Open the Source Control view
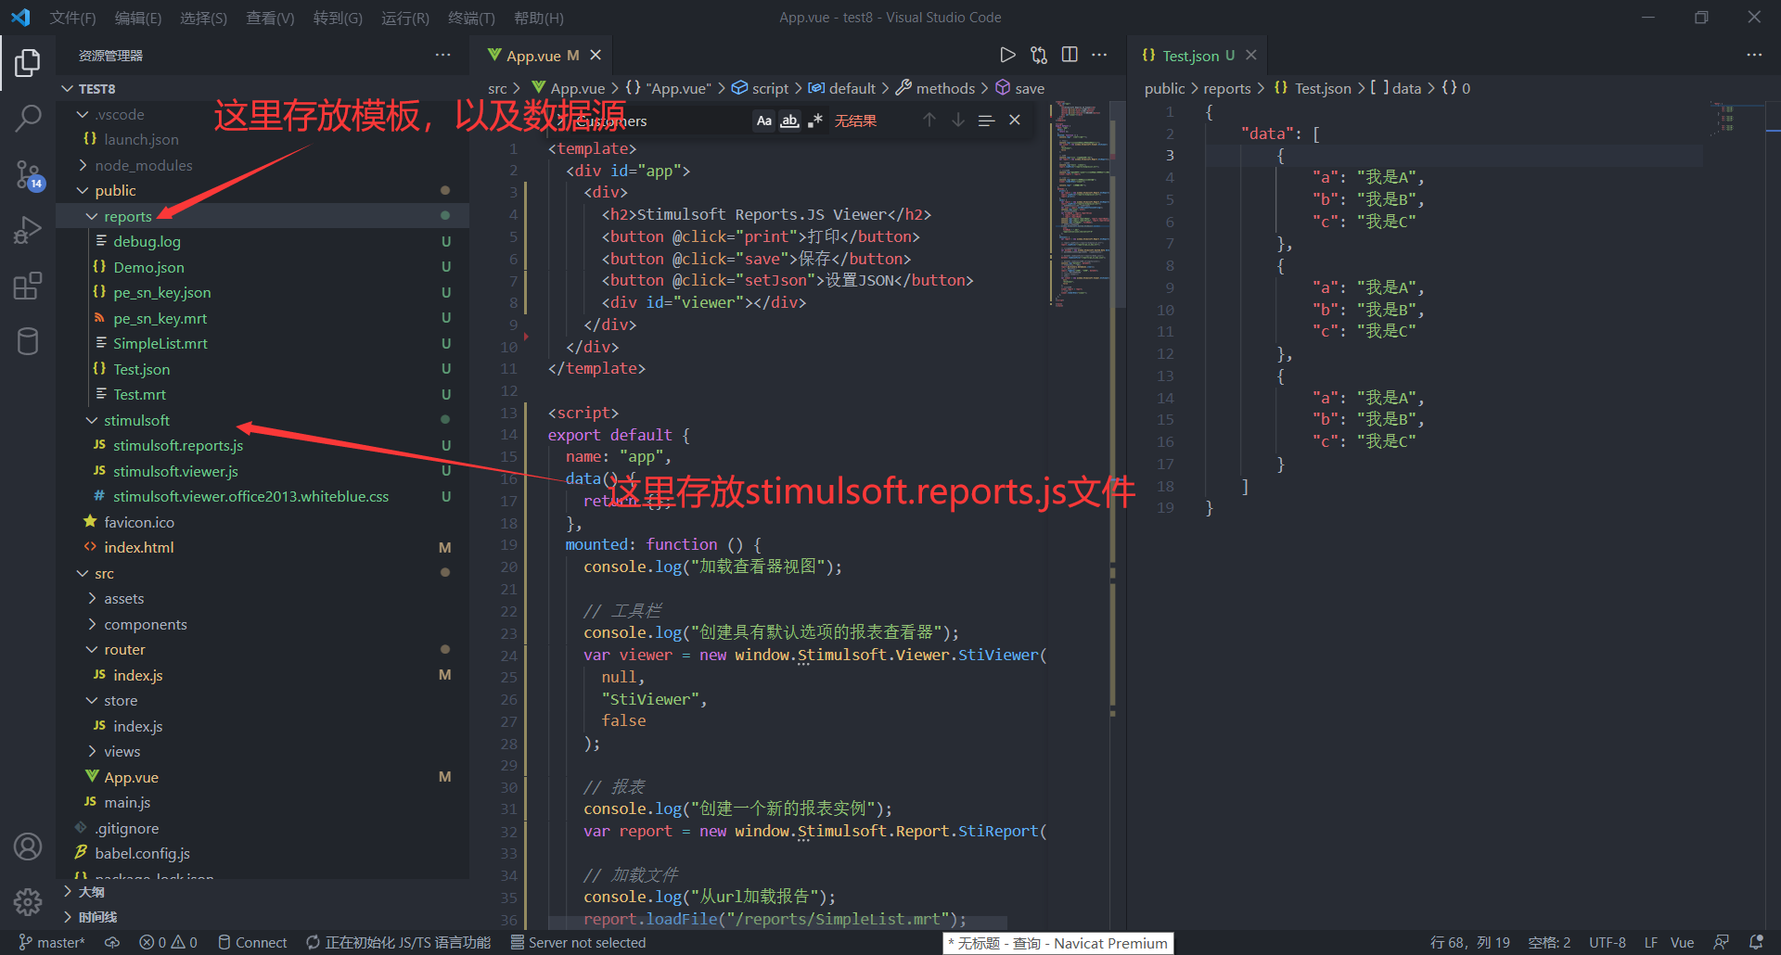 28,174
